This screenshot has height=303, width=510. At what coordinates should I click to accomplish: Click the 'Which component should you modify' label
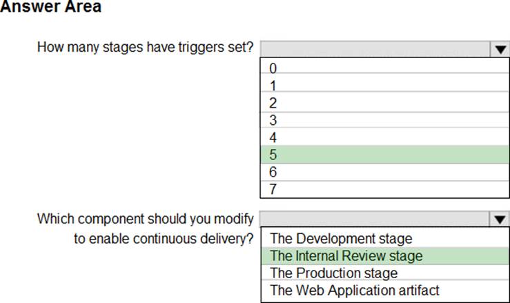[x=145, y=219]
